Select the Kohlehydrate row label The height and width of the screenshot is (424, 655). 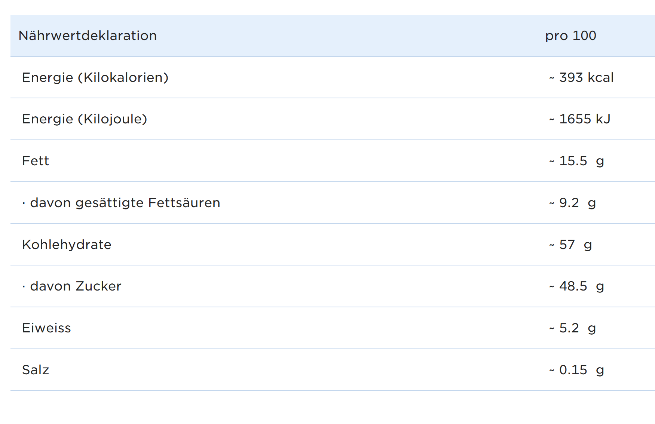(x=67, y=245)
